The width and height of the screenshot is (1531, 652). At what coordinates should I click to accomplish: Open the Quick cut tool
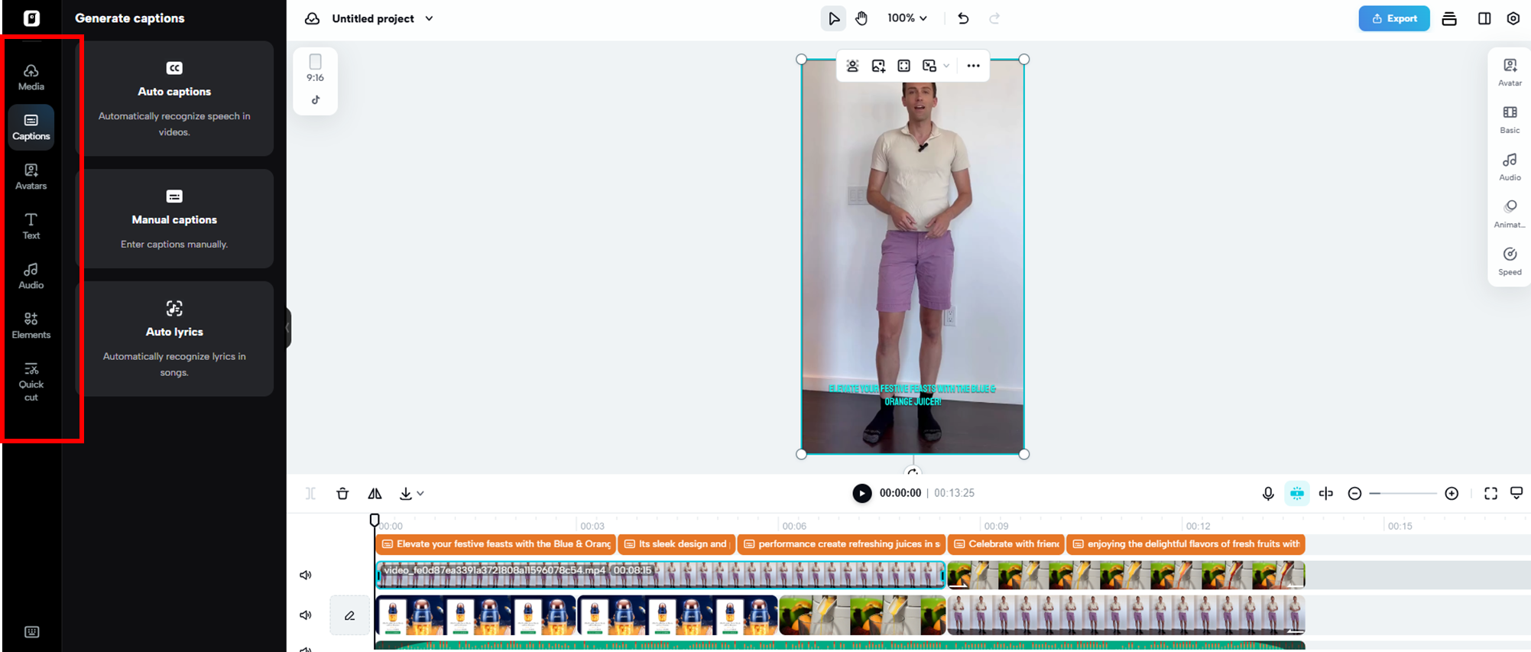point(31,381)
